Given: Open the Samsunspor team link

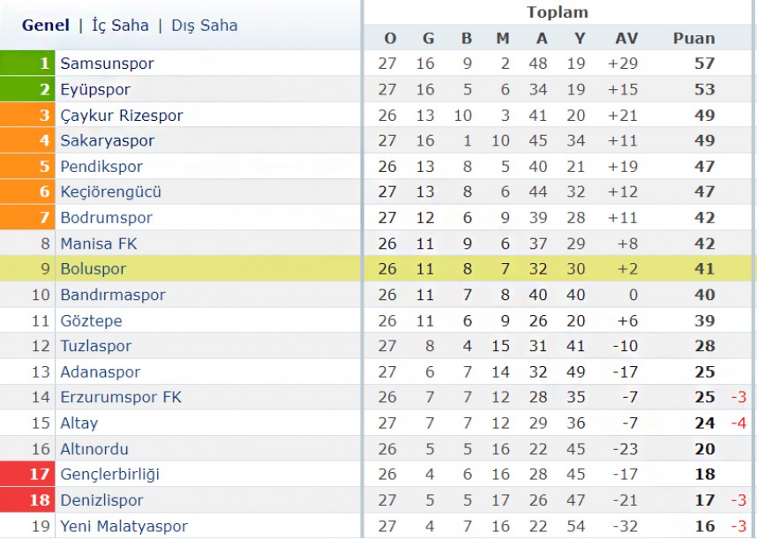Looking at the screenshot, I should click(107, 64).
